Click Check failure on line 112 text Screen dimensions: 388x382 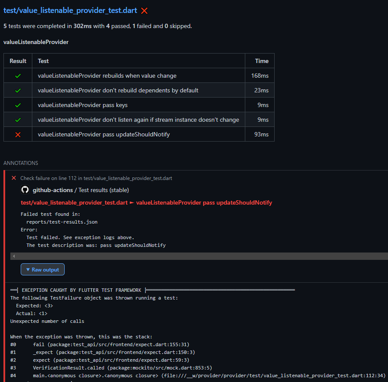(96, 178)
